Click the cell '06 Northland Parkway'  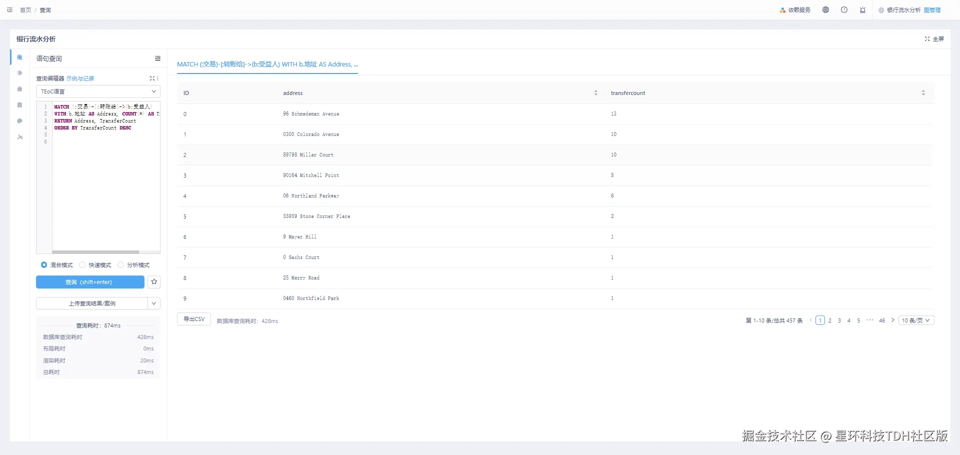[311, 196]
